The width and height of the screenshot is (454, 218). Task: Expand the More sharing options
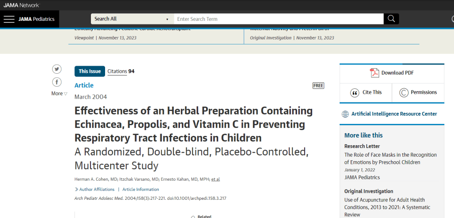[59, 93]
